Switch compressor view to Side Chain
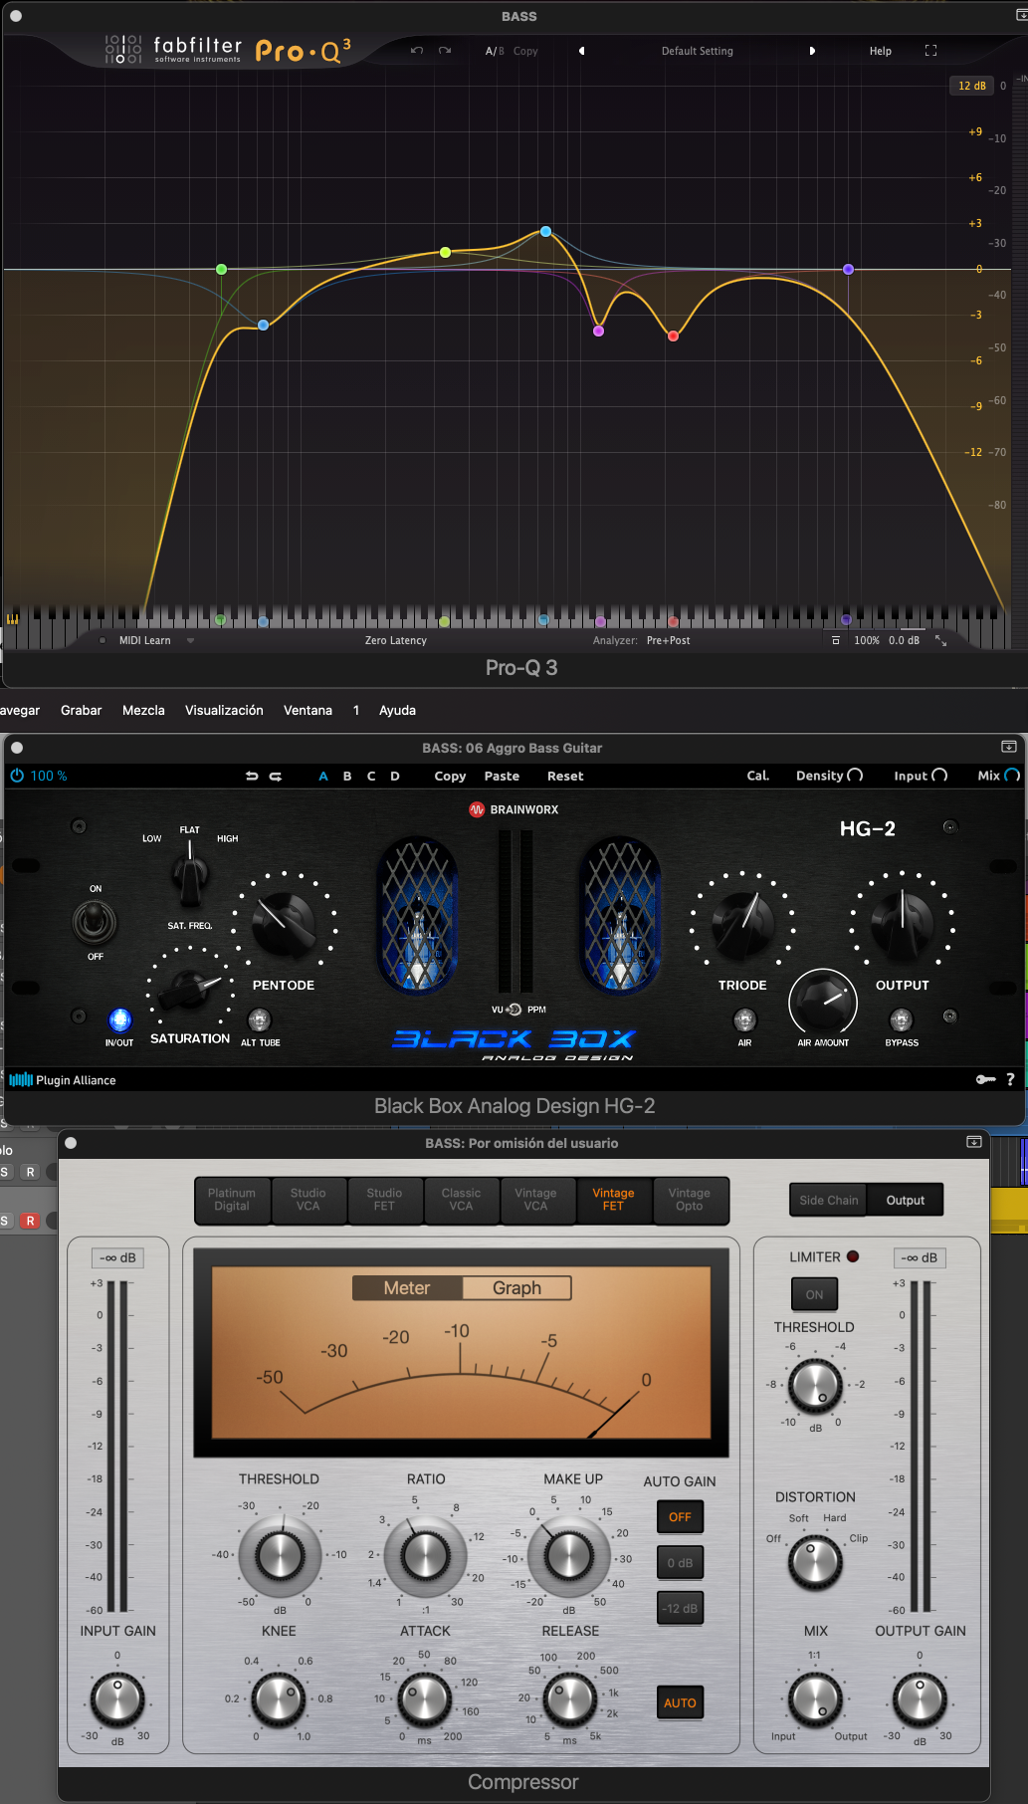 (828, 1201)
